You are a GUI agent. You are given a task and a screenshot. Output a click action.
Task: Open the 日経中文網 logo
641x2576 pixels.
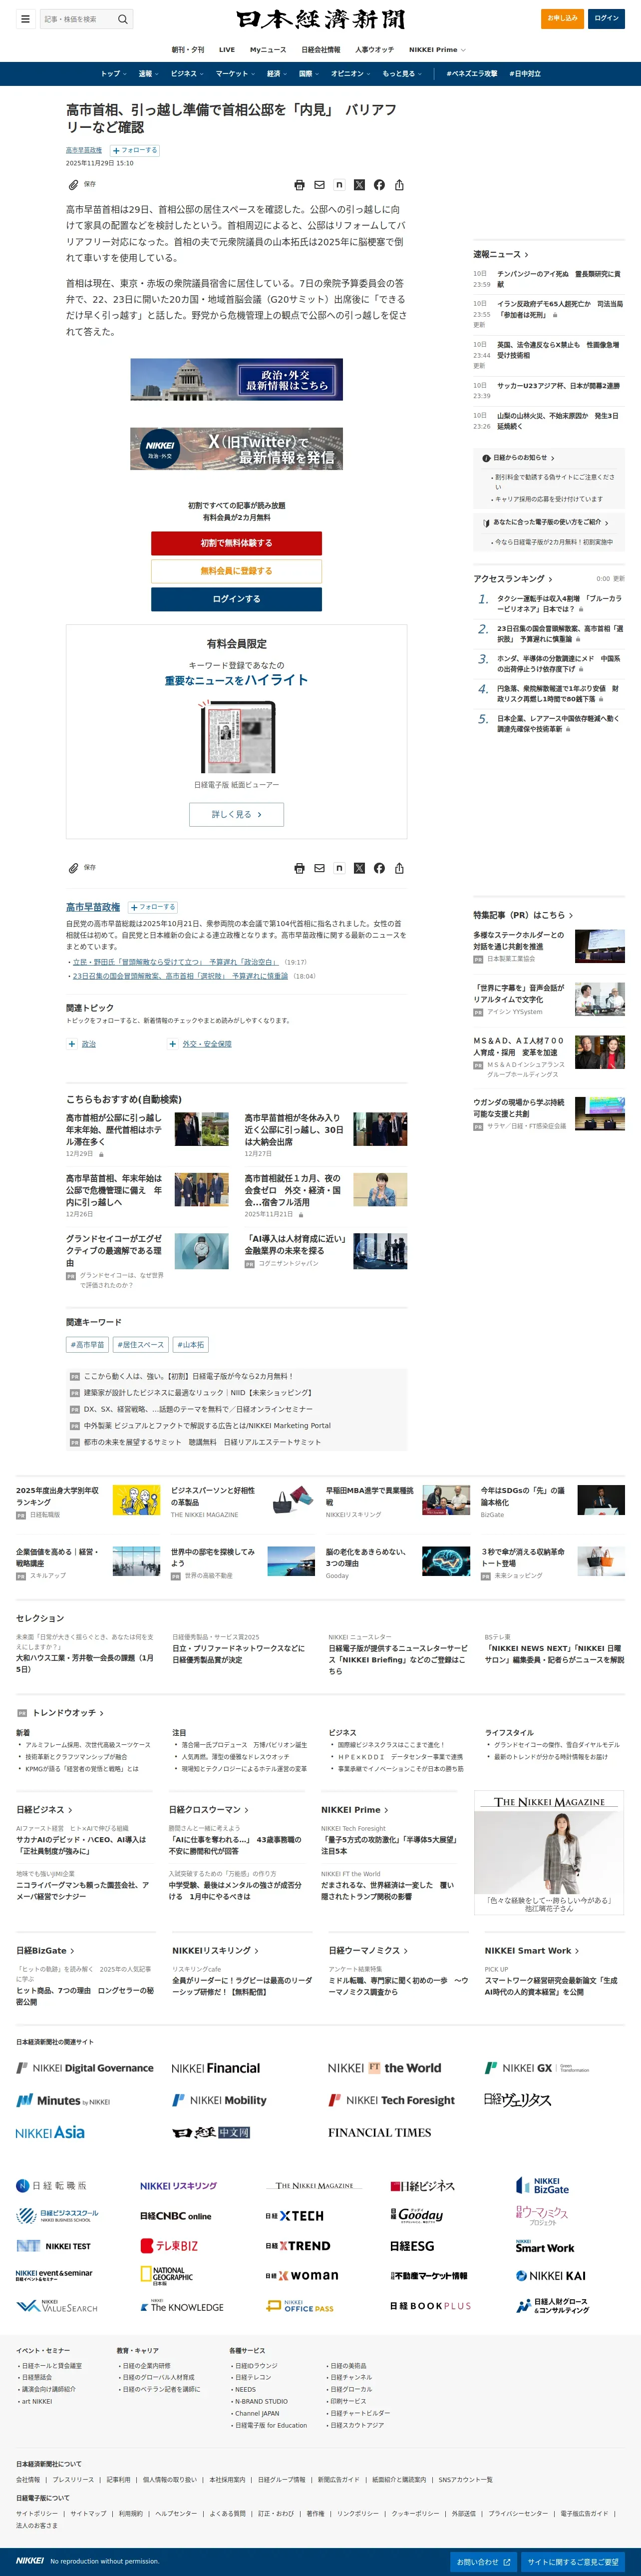[210, 2133]
